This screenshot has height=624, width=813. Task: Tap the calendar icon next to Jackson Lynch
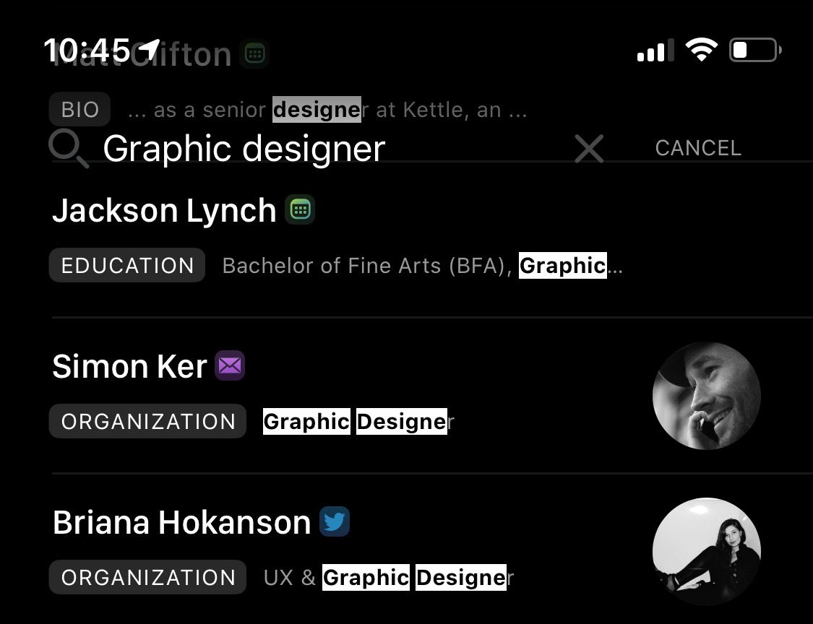[x=300, y=210]
